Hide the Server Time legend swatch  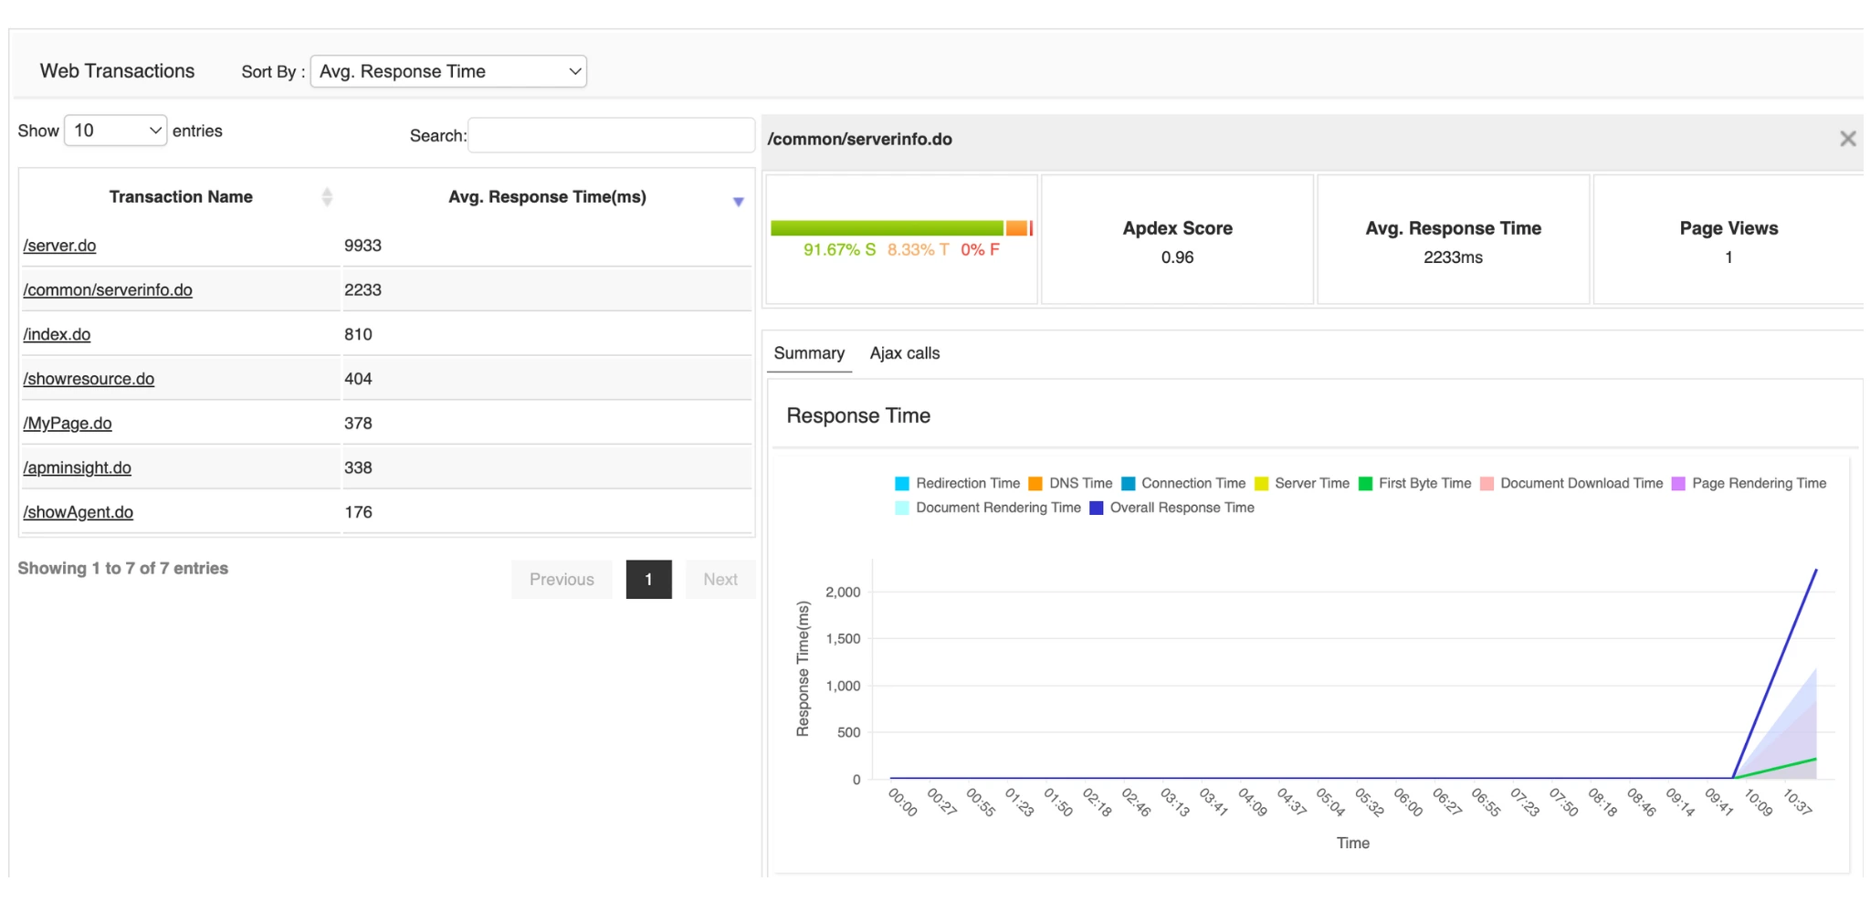point(1262,484)
